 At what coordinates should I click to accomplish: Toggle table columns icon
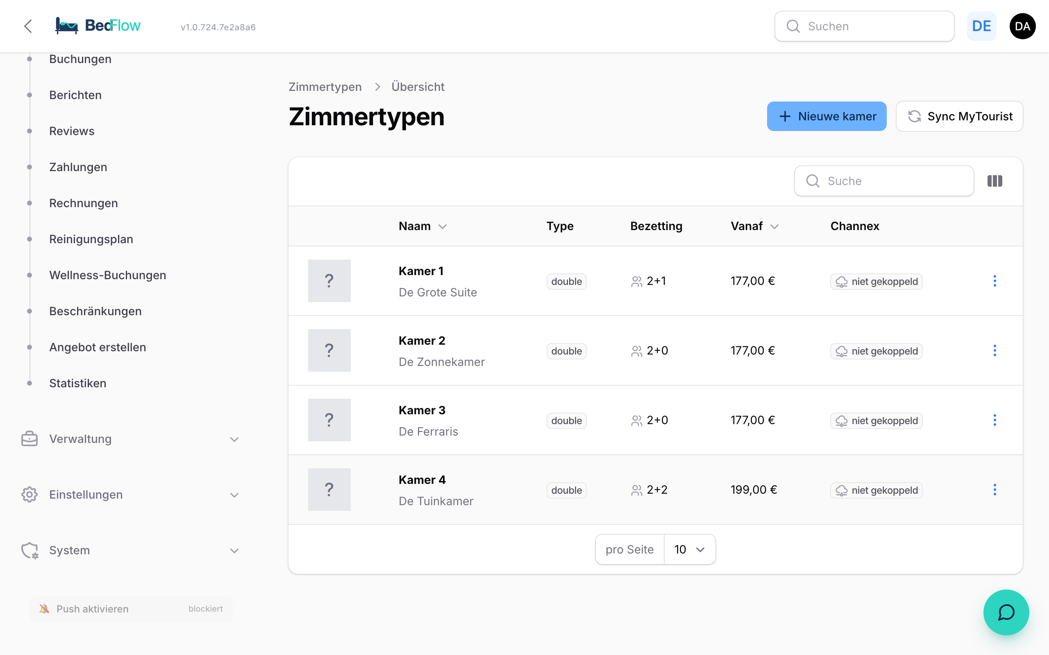[x=995, y=181]
